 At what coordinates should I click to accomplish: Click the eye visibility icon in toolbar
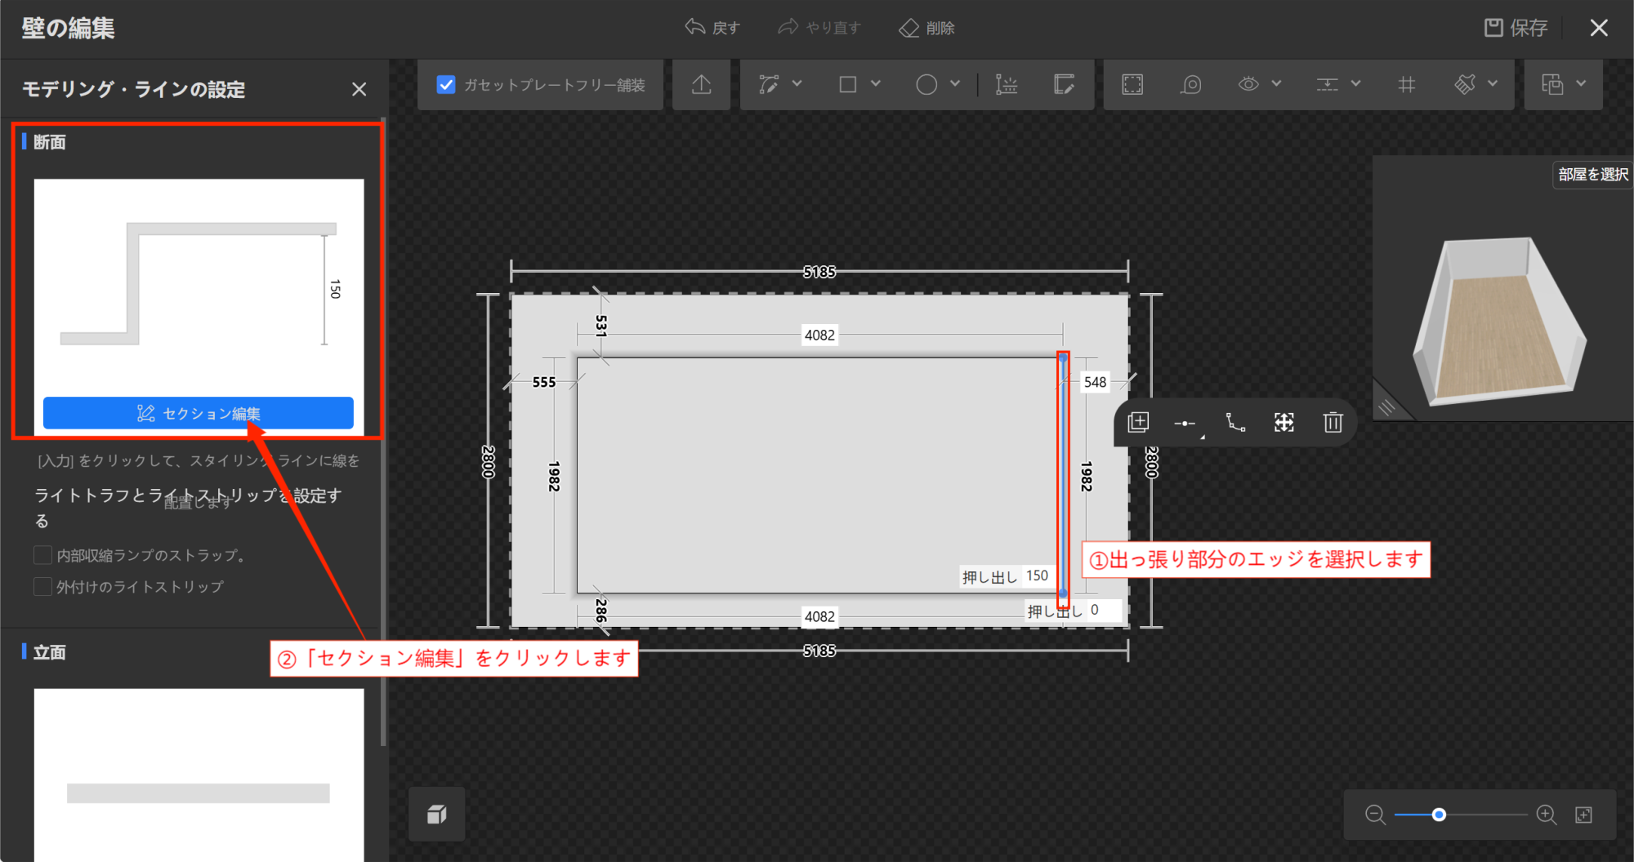pos(1249,84)
